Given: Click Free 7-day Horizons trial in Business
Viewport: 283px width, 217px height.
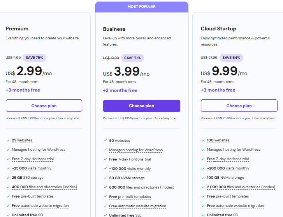Looking at the screenshot, I should point(130,159).
